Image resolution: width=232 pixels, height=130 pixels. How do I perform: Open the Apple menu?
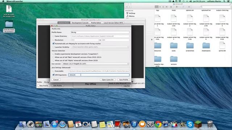[x=3, y=1]
